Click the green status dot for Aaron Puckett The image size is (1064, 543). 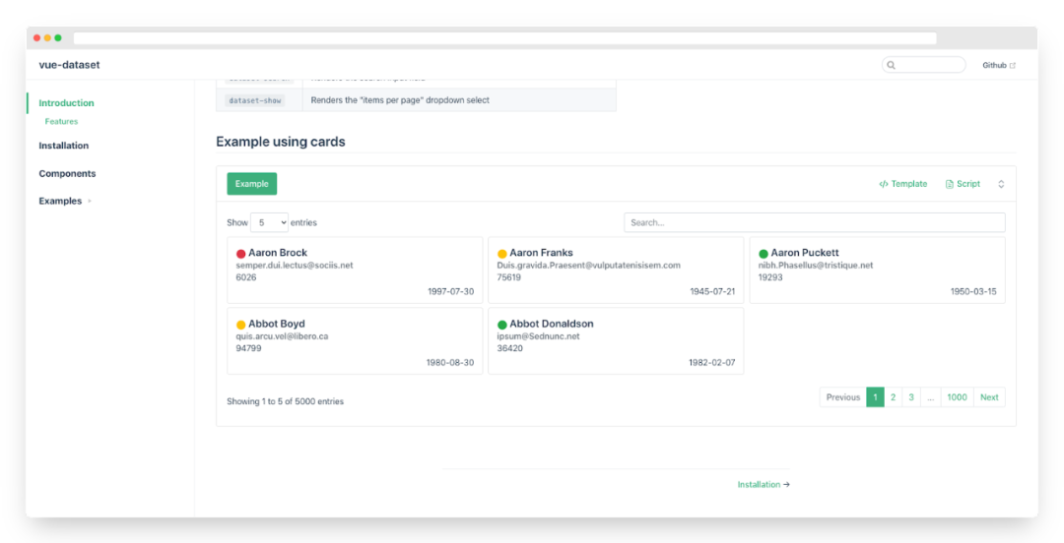coord(764,254)
